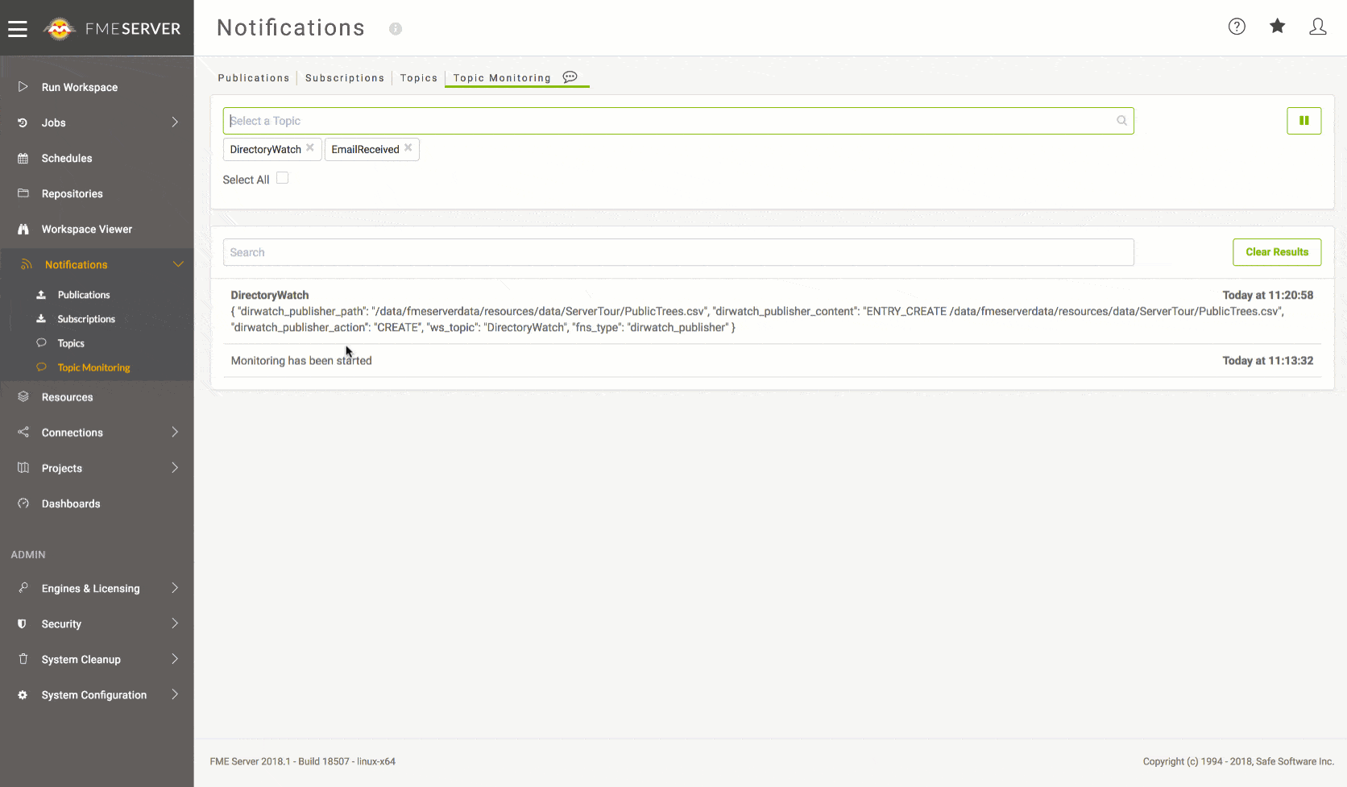Expand the Projects submenu chevron
Viewport: 1347px width, 787px height.
click(175, 468)
